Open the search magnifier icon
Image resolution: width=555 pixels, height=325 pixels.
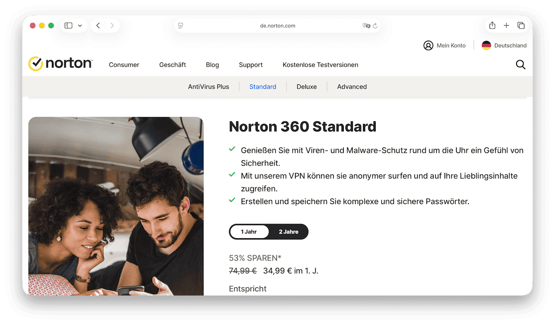click(x=520, y=65)
